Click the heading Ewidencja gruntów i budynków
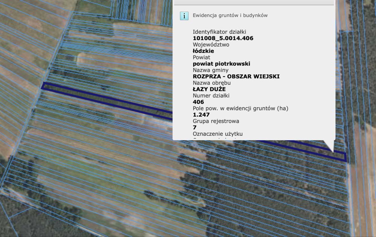This screenshot has width=376, height=237. [230, 15]
